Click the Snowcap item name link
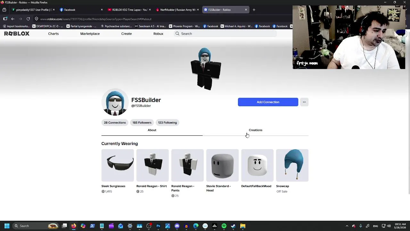The height and width of the screenshot is (231, 410). click(283, 186)
